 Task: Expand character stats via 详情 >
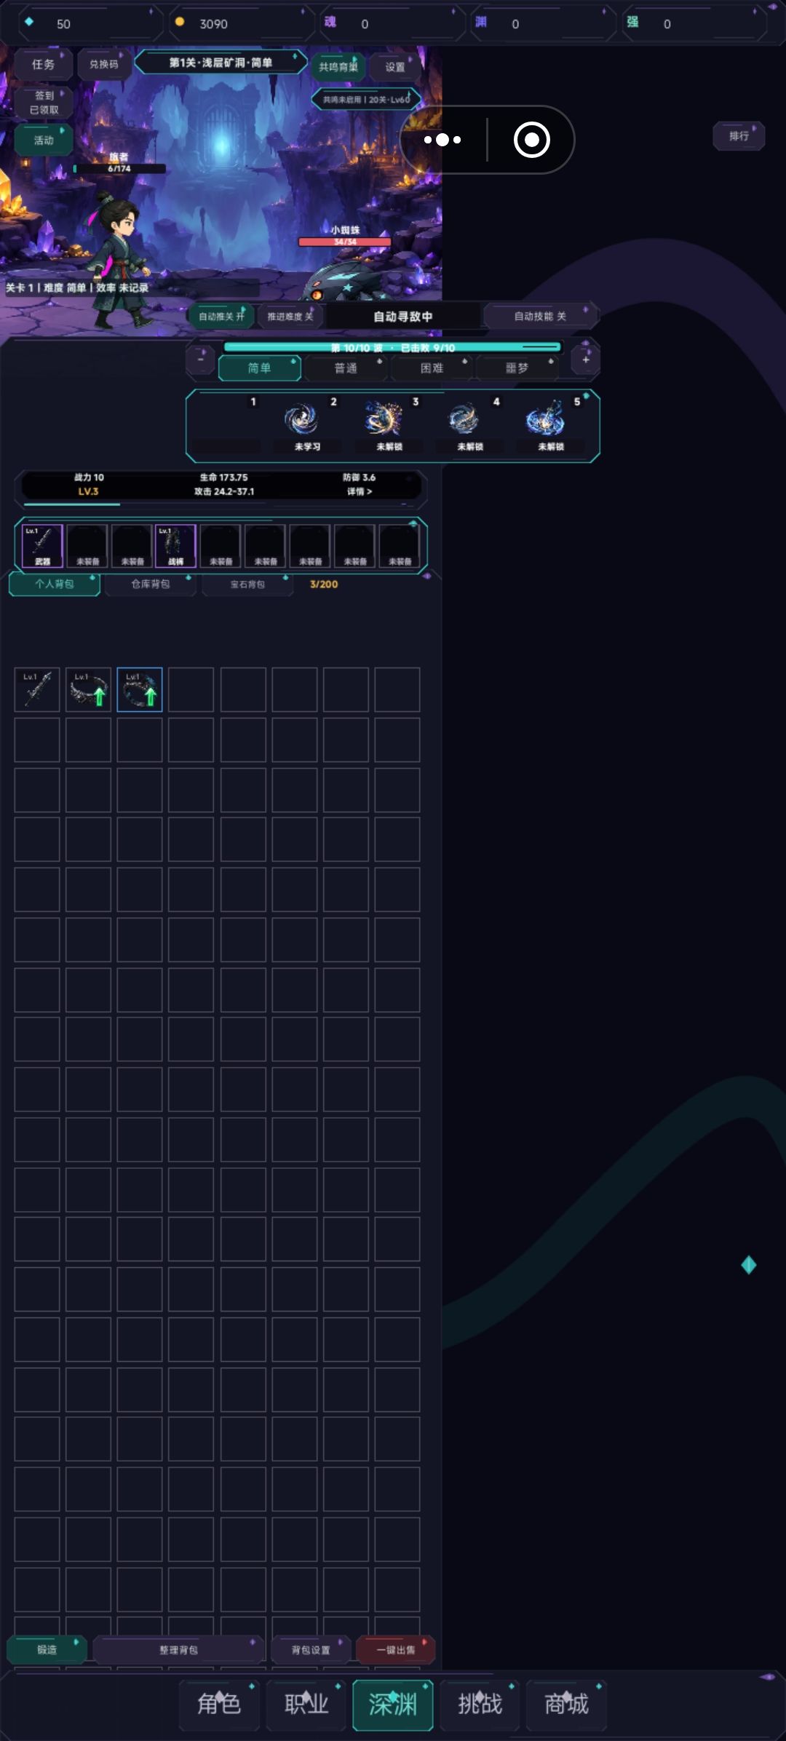click(x=360, y=492)
